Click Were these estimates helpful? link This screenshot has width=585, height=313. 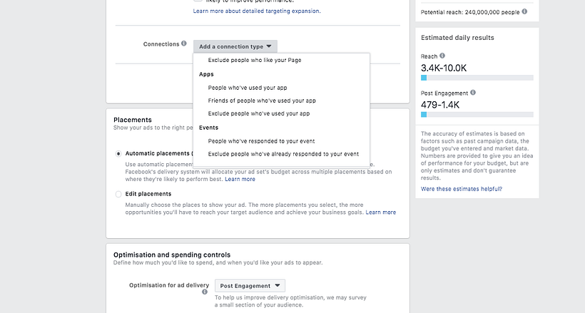point(462,189)
